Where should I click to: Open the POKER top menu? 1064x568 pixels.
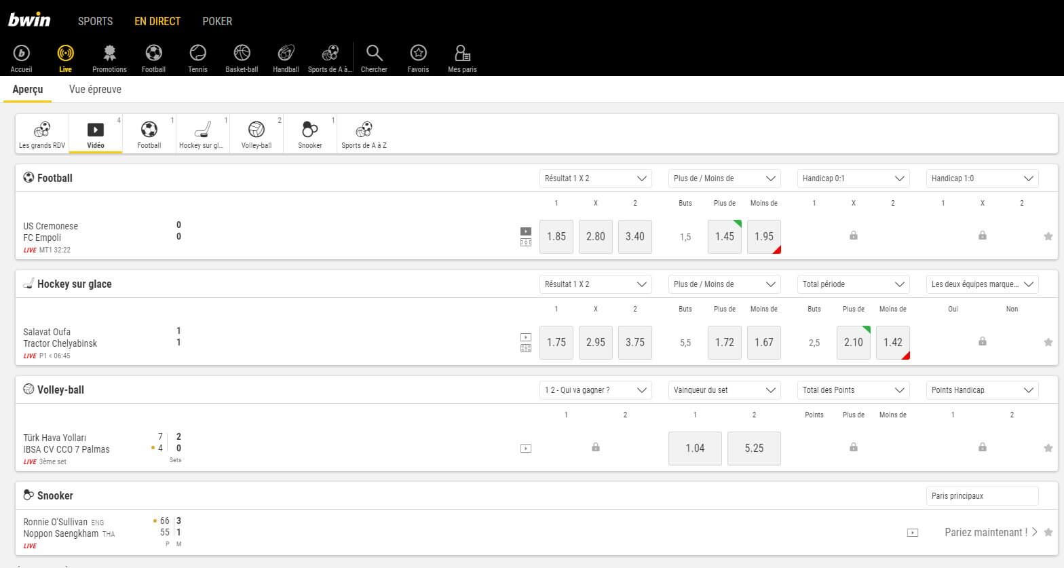coord(217,21)
